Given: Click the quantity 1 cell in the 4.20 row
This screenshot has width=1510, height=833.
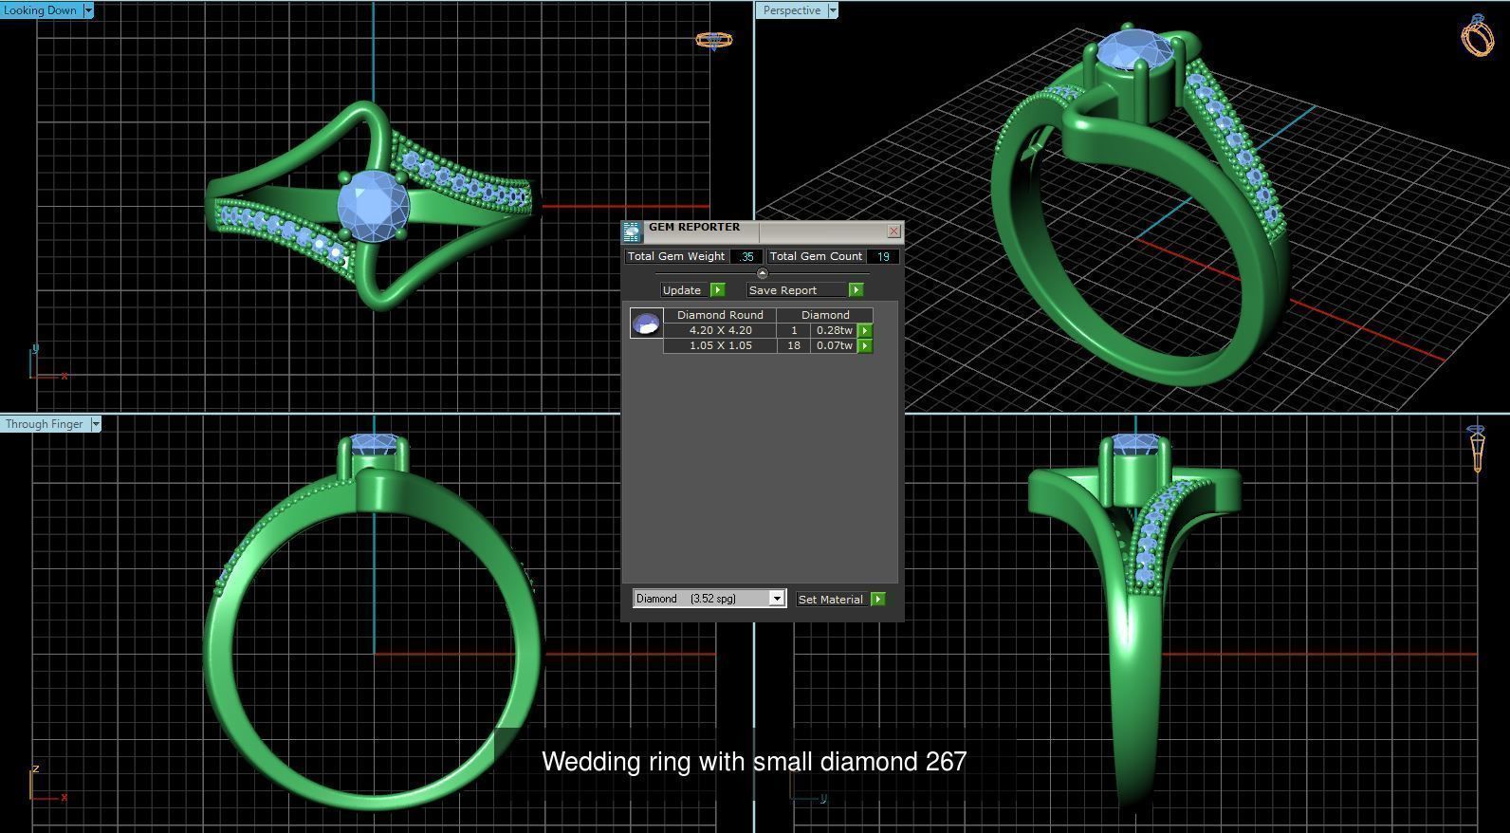Looking at the screenshot, I should (794, 330).
